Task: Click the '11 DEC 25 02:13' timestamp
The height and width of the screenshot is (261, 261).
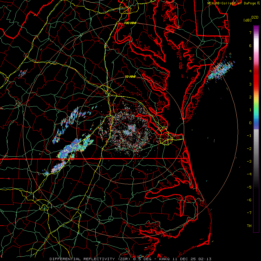Action: [192, 259]
